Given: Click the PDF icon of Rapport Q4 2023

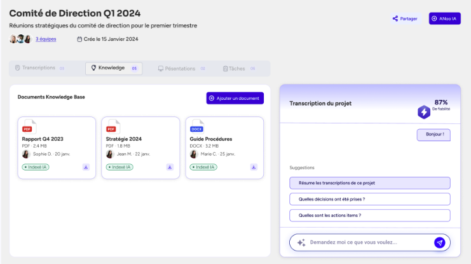Looking at the screenshot, I should pos(29,127).
